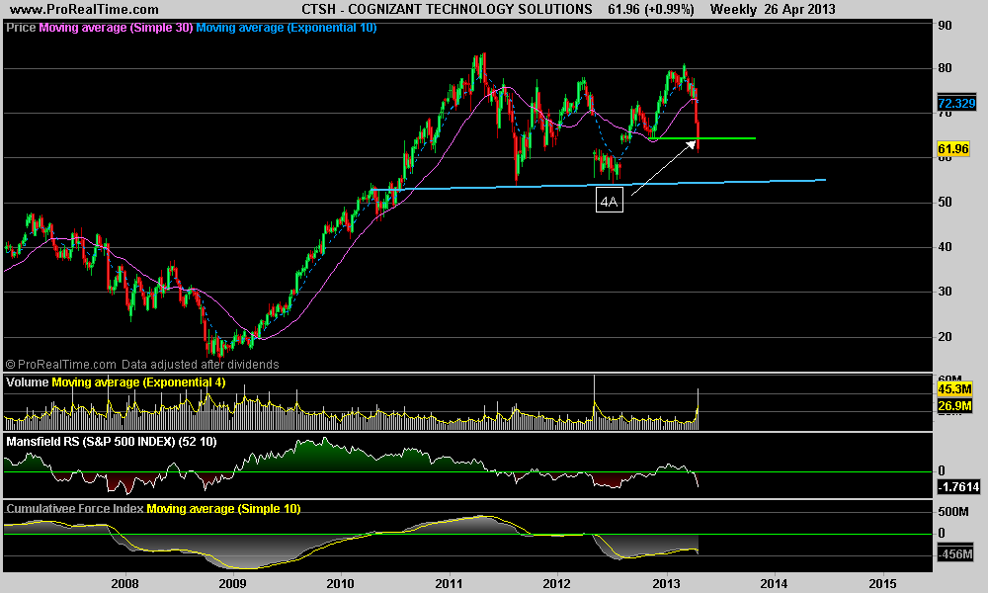The image size is (988, 593).
Task: Select Moving average (Simple 30) legend
Action: (x=116, y=28)
